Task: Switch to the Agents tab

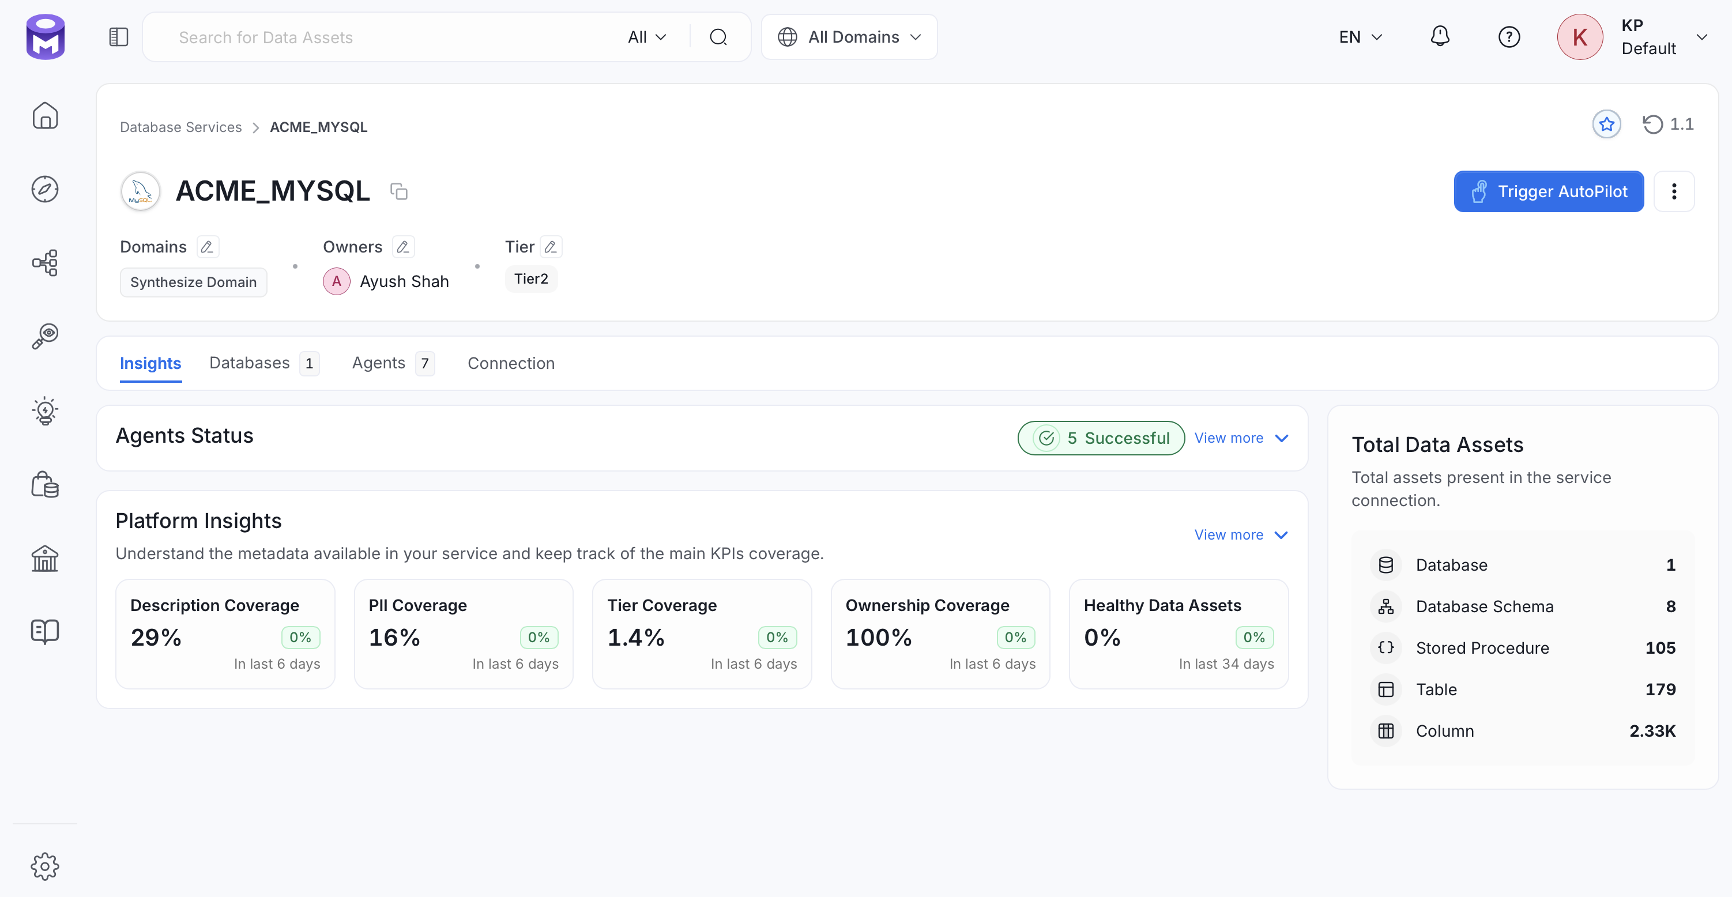Action: click(393, 363)
